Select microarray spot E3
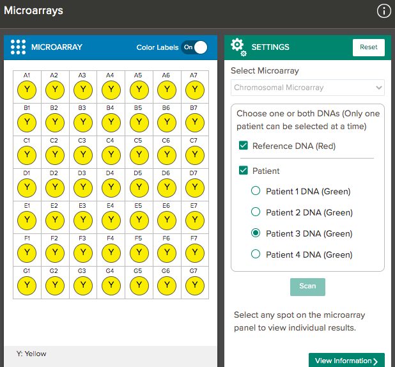The image size is (395, 367). point(83,221)
